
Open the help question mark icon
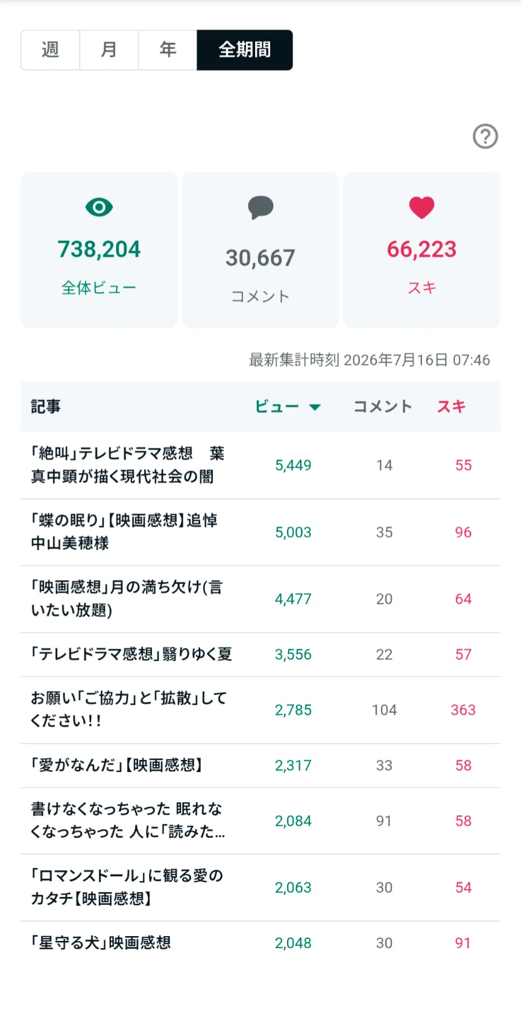485,136
